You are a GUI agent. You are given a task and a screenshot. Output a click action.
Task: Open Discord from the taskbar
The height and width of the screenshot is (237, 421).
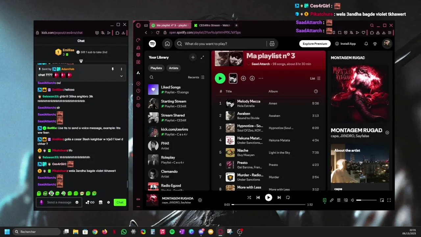(x=201, y=232)
